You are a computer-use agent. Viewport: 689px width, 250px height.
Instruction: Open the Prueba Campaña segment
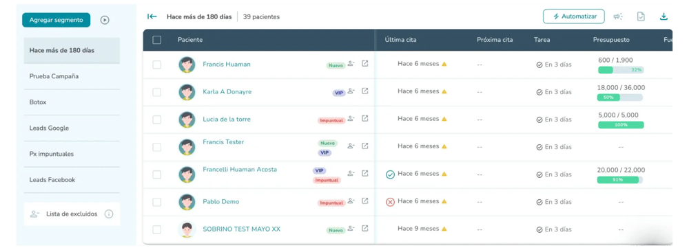[x=72, y=76]
